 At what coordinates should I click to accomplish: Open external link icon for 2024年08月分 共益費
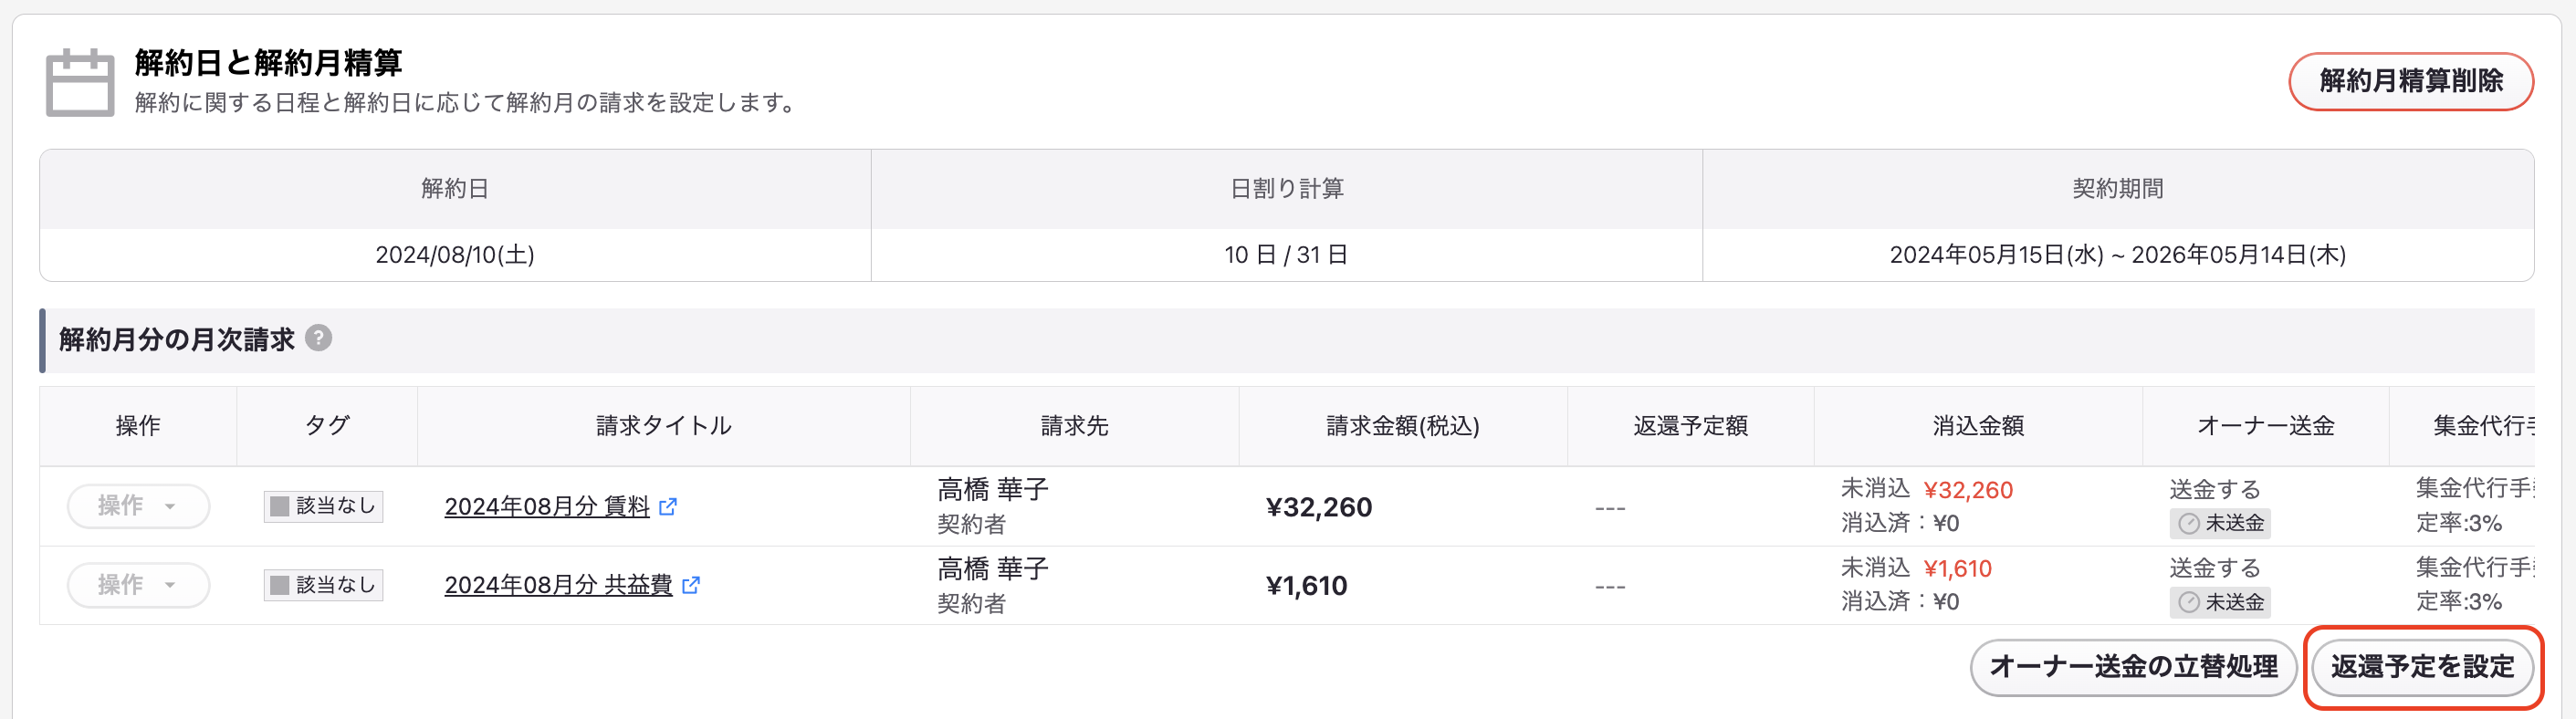691,585
